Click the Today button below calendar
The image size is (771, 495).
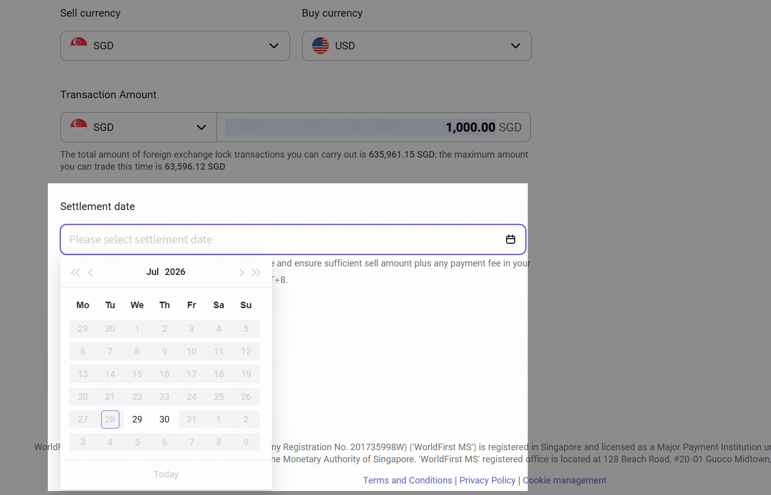coord(166,474)
